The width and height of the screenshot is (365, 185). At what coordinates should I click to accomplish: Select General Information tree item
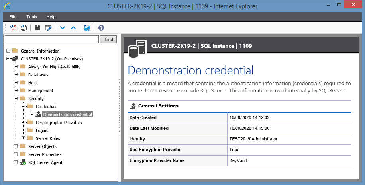[40, 51]
